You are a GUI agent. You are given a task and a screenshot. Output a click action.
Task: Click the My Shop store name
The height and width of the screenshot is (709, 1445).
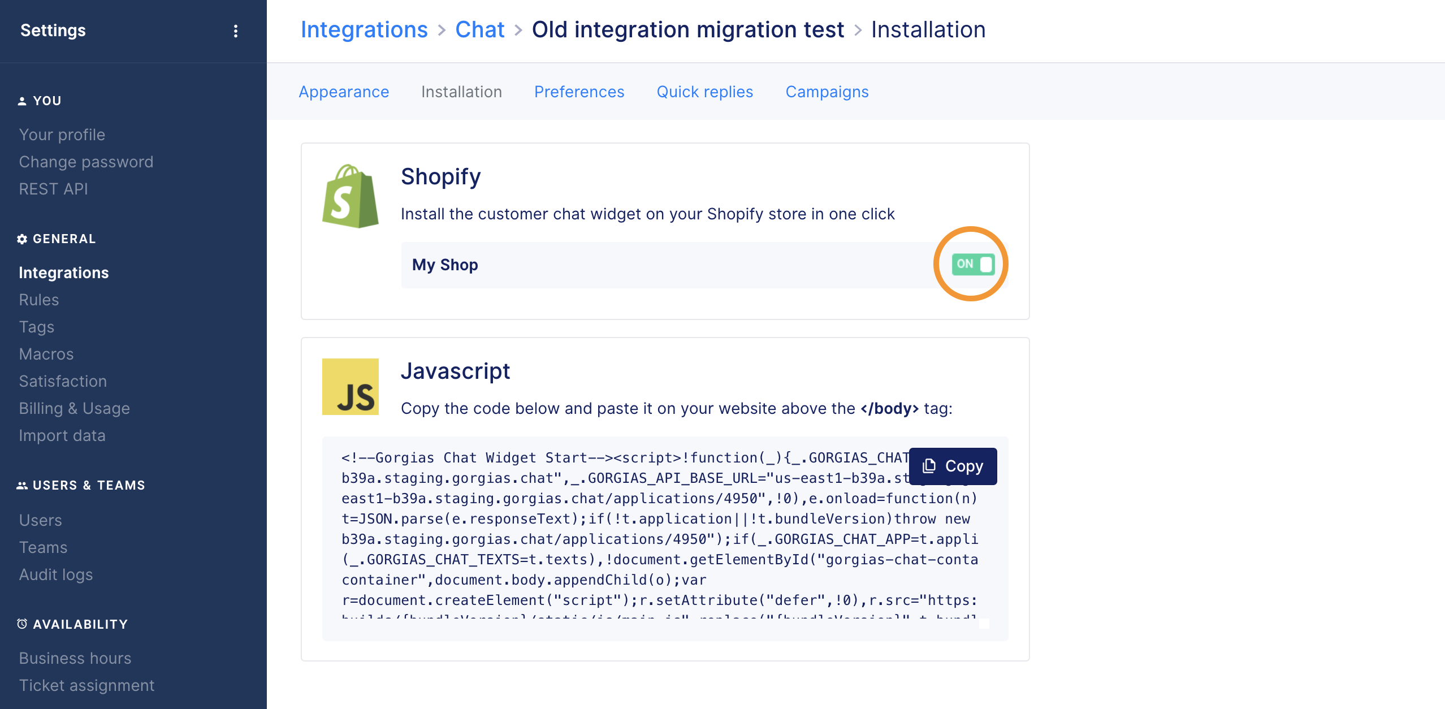(445, 265)
